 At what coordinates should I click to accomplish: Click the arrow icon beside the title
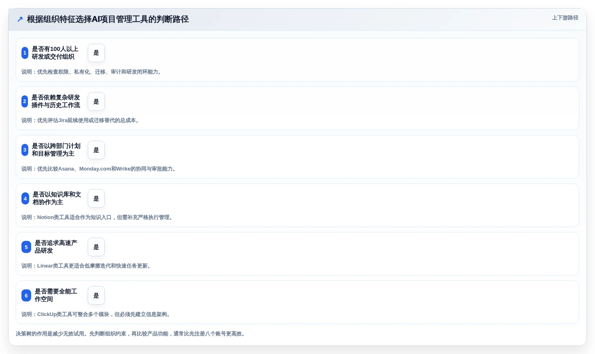[x=20, y=19]
